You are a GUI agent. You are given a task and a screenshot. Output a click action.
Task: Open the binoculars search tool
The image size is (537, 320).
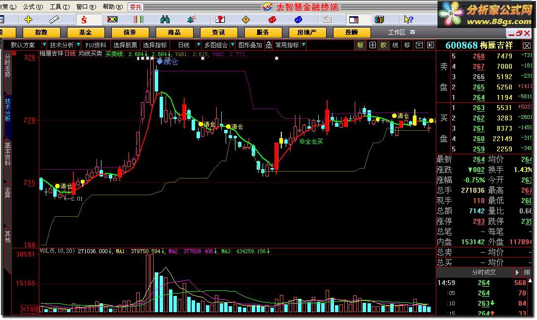[x=165, y=20]
